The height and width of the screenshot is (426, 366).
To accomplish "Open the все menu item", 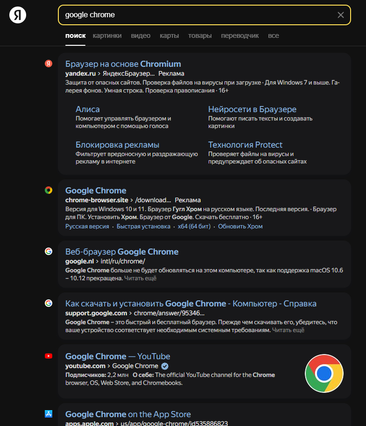I will tap(274, 35).
